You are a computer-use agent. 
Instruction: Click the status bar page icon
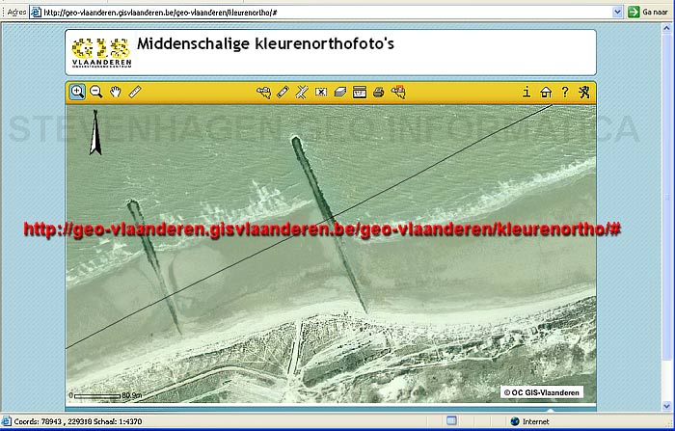point(6,421)
